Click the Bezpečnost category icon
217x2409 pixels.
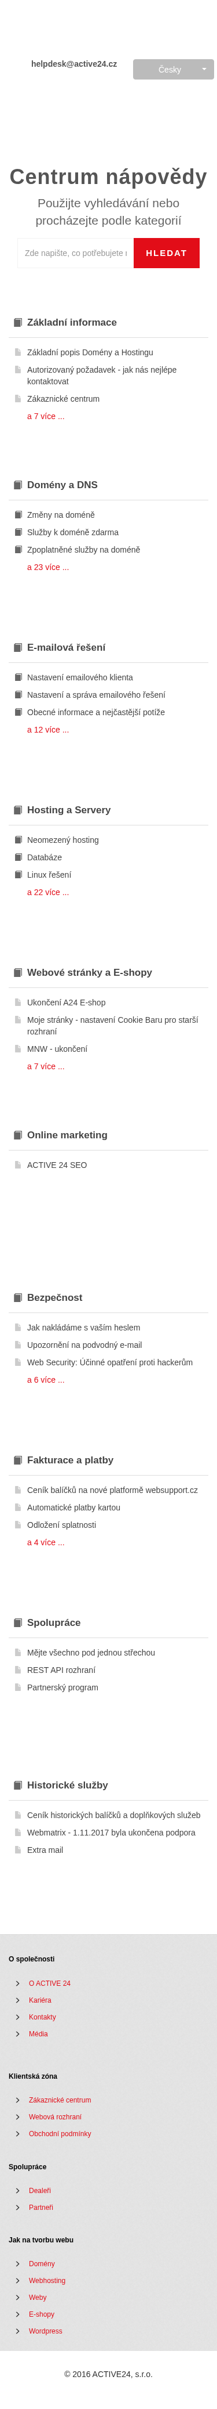pyautogui.click(x=18, y=1298)
